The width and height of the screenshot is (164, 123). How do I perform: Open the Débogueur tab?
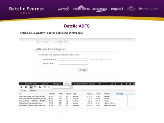pos(57,84)
